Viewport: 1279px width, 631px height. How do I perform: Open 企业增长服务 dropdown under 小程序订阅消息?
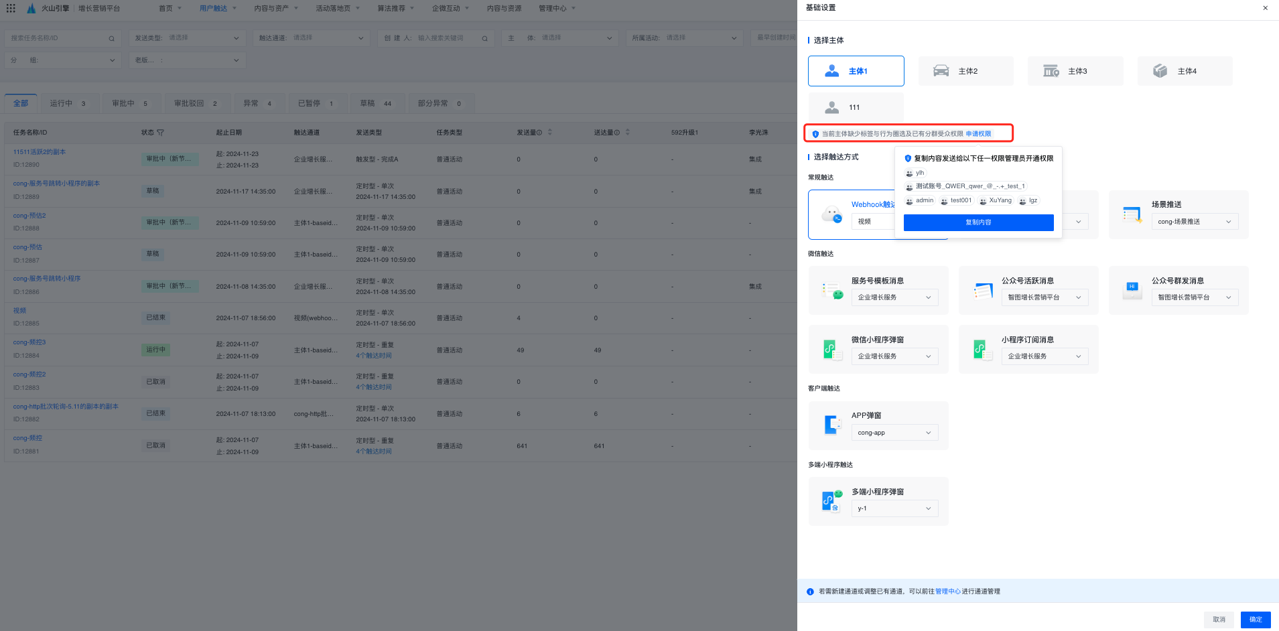point(1045,356)
